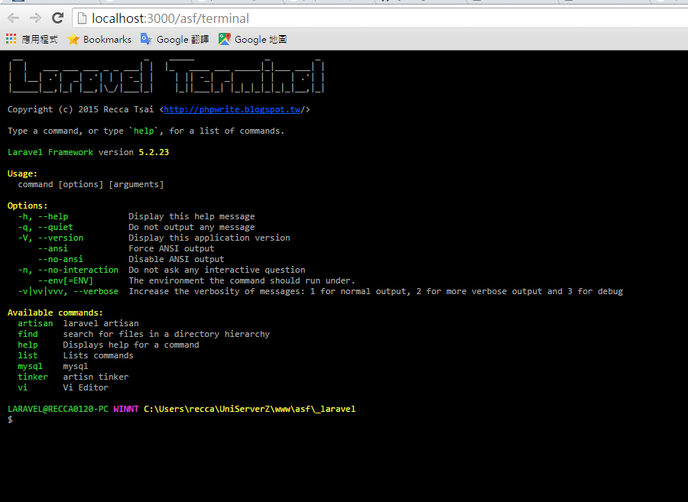Click 'Copyright (c) 2015 Recca Tsai' text
The height and width of the screenshot is (502, 688).
point(81,109)
